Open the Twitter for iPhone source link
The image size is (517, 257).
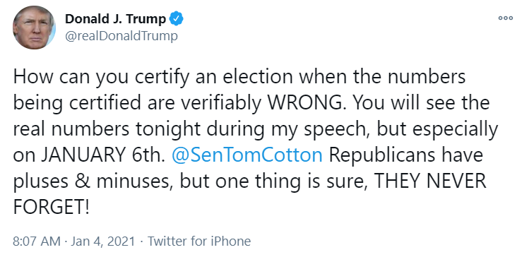[x=199, y=241]
